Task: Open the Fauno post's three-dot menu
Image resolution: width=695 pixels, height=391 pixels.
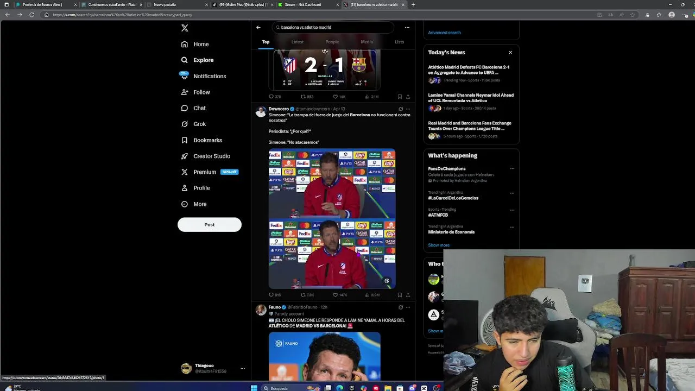Action: pyautogui.click(x=408, y=307)
